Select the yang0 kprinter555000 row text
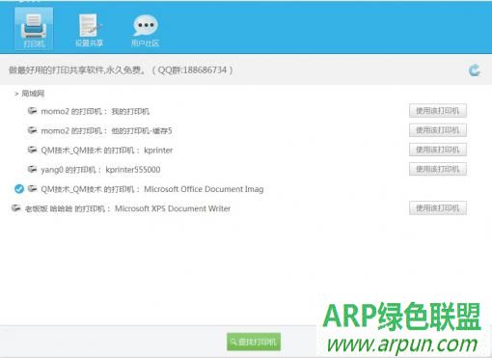Image resolution: width=492 pixels, height=358 pixels. click(x=100, y=170)
